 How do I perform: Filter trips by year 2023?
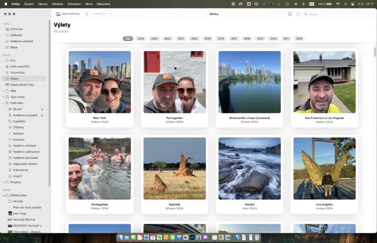tap(154, 39)
